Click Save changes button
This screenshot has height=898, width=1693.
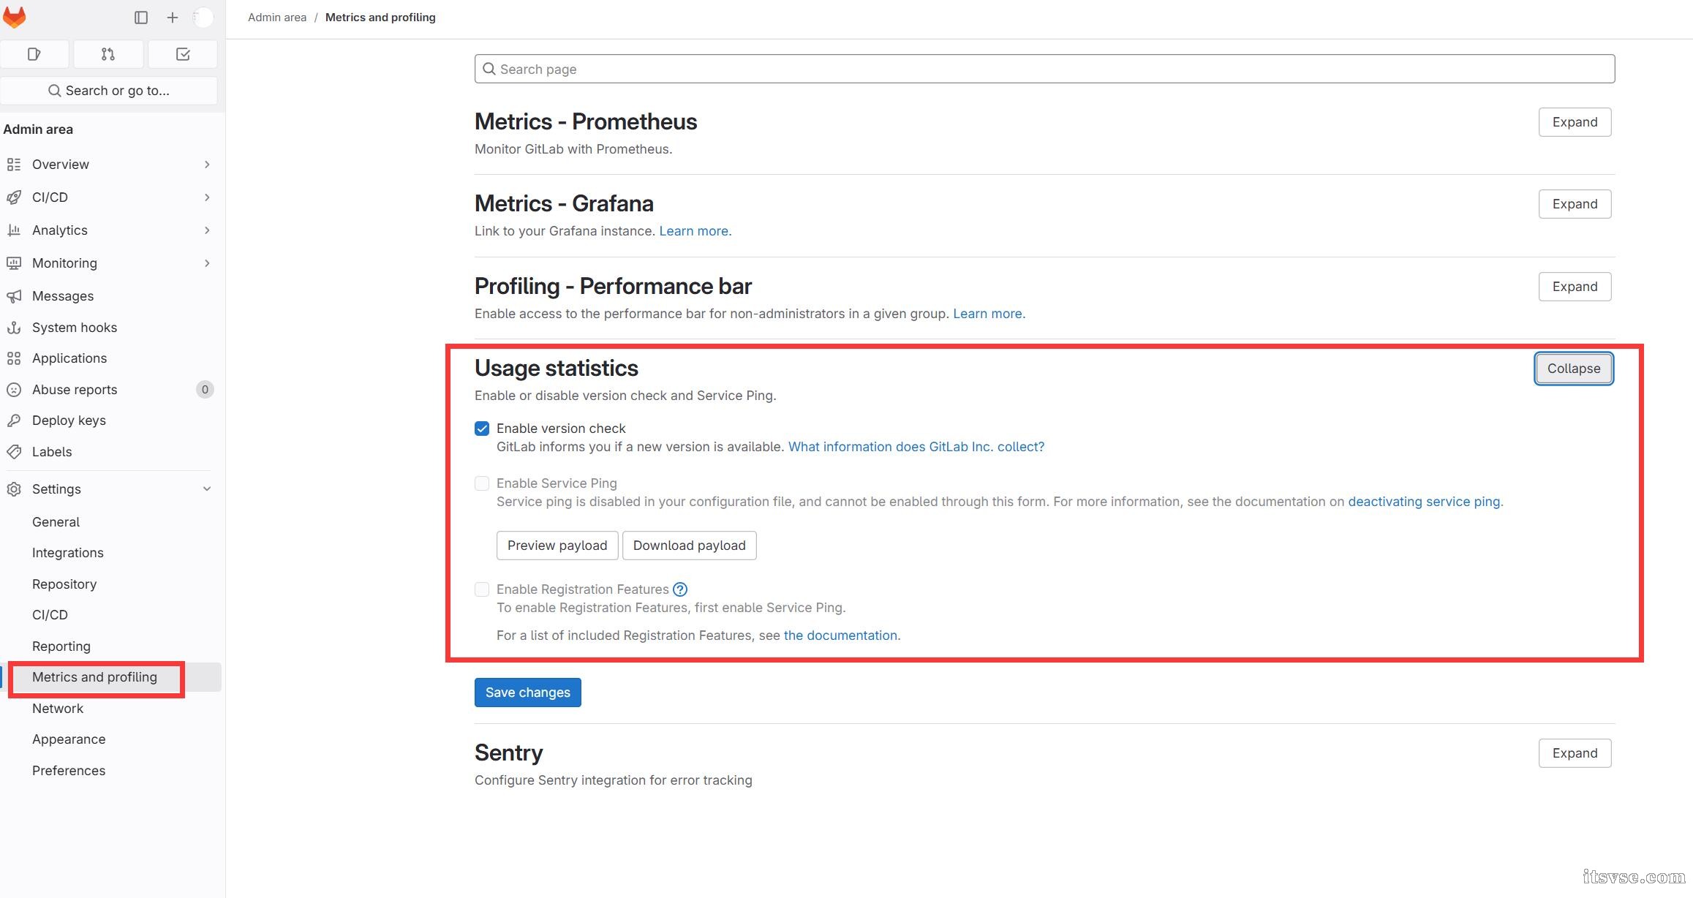528,693
